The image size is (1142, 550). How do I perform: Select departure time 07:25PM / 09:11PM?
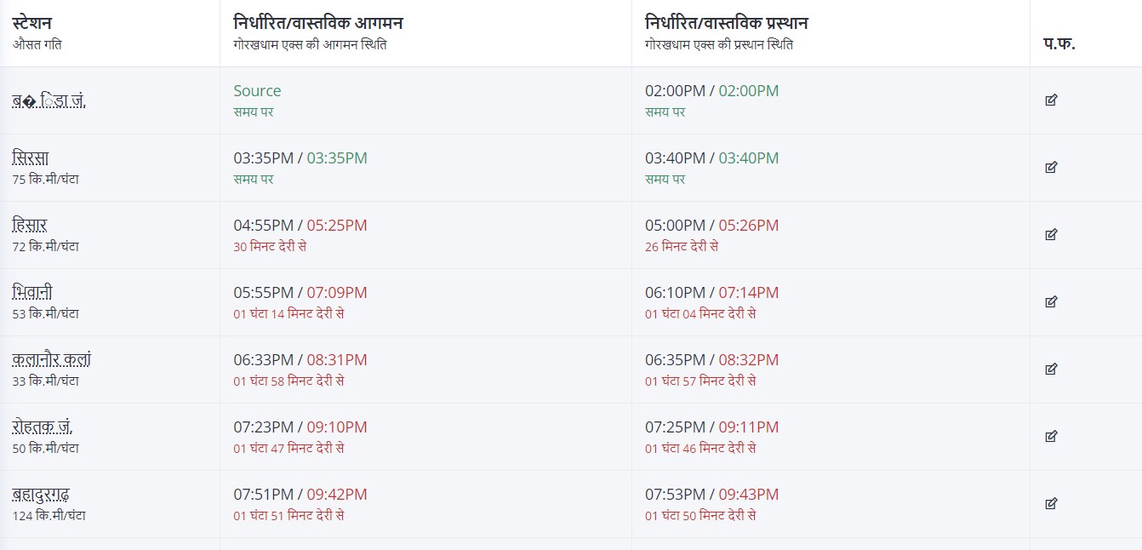tap(711, 427)
